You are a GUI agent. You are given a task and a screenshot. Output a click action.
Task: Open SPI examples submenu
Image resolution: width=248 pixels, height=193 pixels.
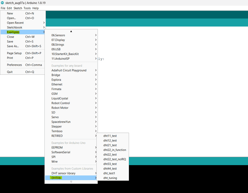(x=71, y=157)
